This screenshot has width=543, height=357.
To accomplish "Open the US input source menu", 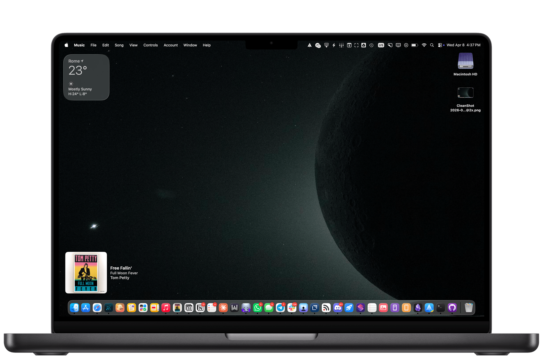I will [381, 45].
